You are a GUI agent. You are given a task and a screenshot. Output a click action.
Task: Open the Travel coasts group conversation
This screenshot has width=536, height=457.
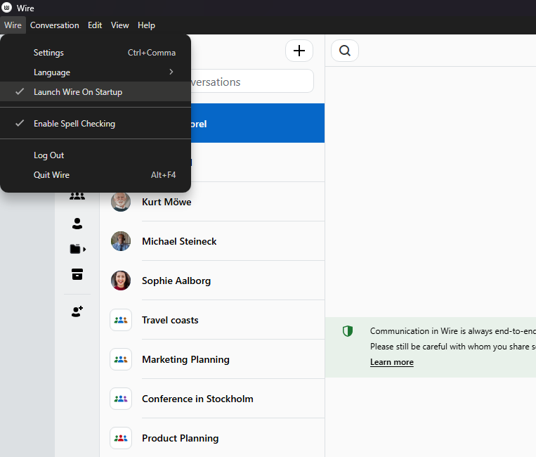[x=212, y=320]
